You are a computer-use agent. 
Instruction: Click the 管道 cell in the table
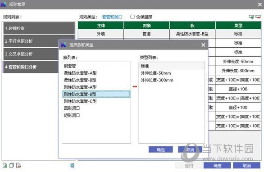click(x=147, y=34)
